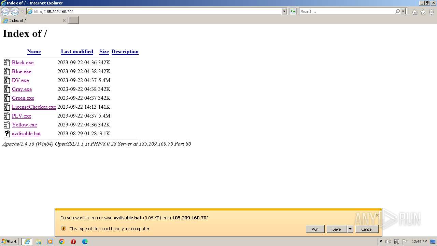
Task: Open Favorites star icon
Action: (423, 12)
